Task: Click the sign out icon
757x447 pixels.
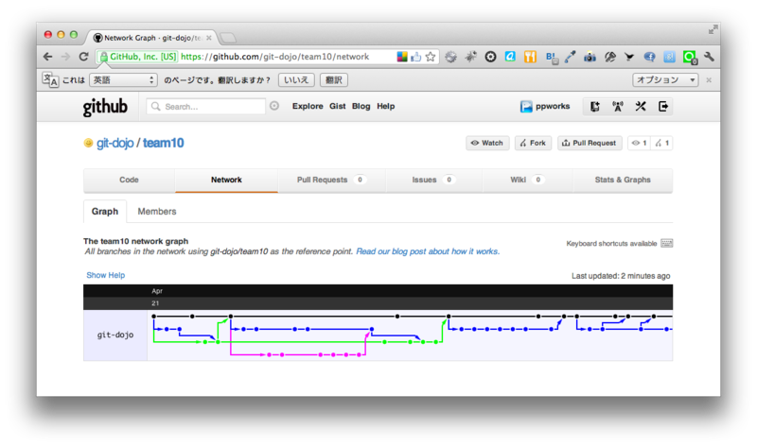Action: (663, 107)
